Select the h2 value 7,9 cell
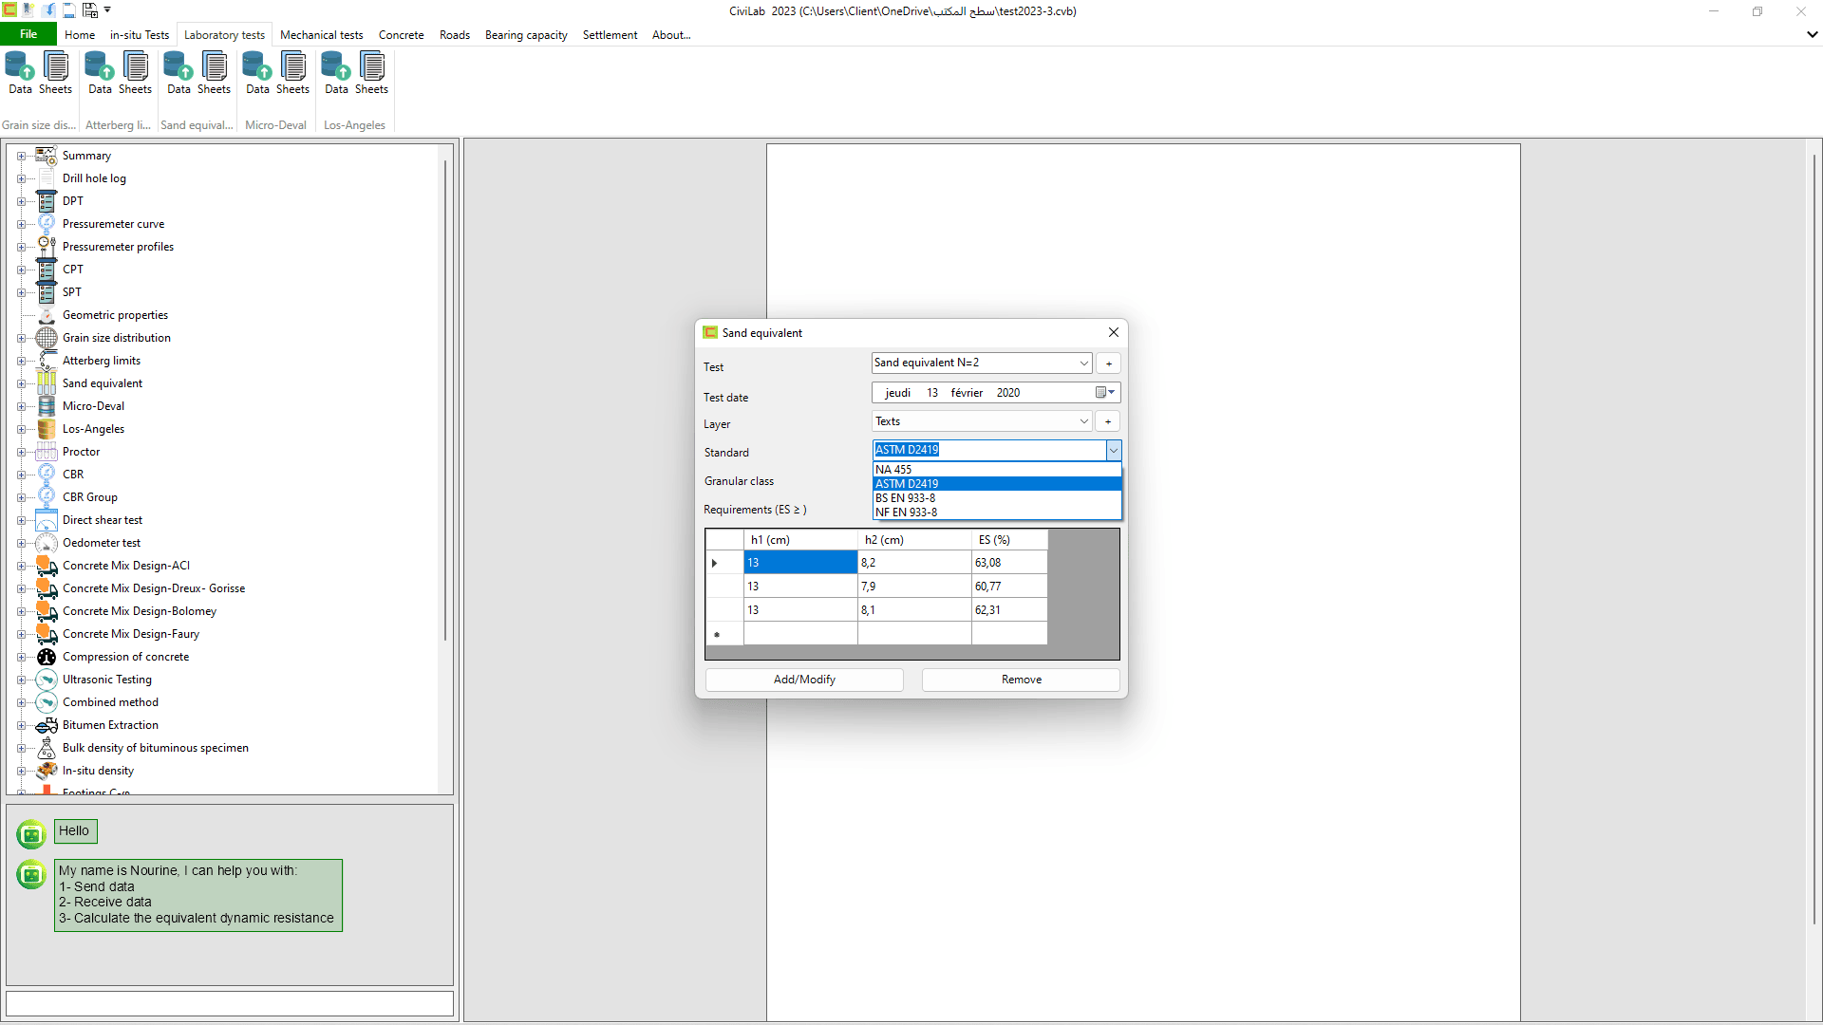The width and height of the screenshot is (1823, 1025). pyautogui.click(x=913, y=586)
